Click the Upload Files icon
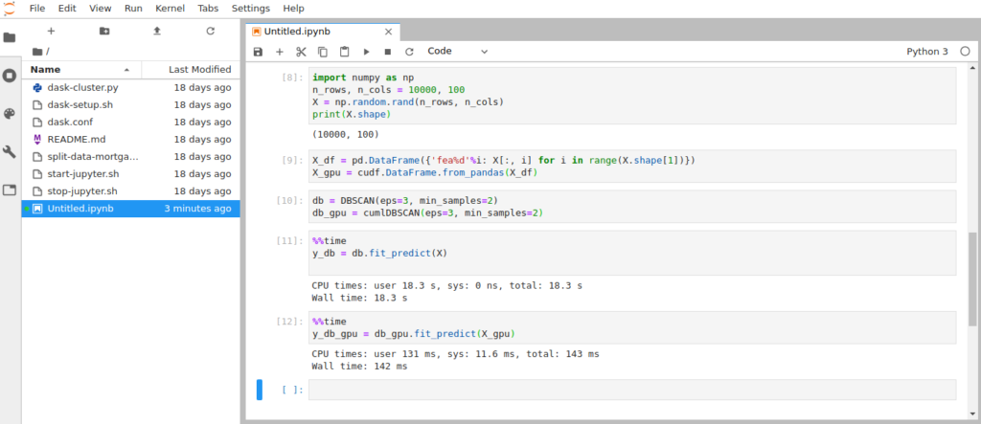The width and height of the screenshot is (981, 424). [x=157, y=31]
